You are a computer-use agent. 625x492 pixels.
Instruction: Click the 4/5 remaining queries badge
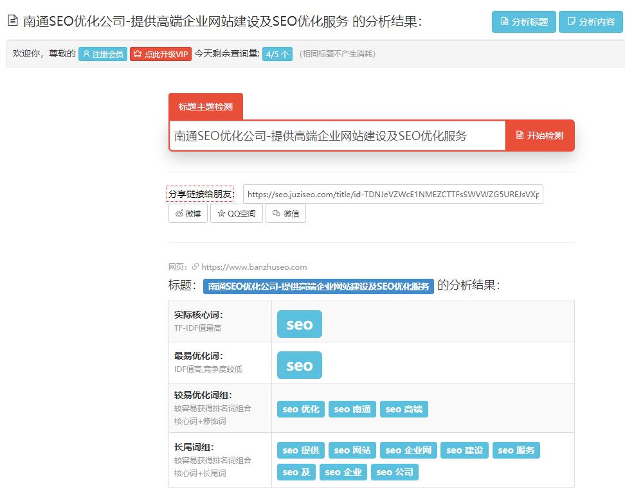pos(276,54)
